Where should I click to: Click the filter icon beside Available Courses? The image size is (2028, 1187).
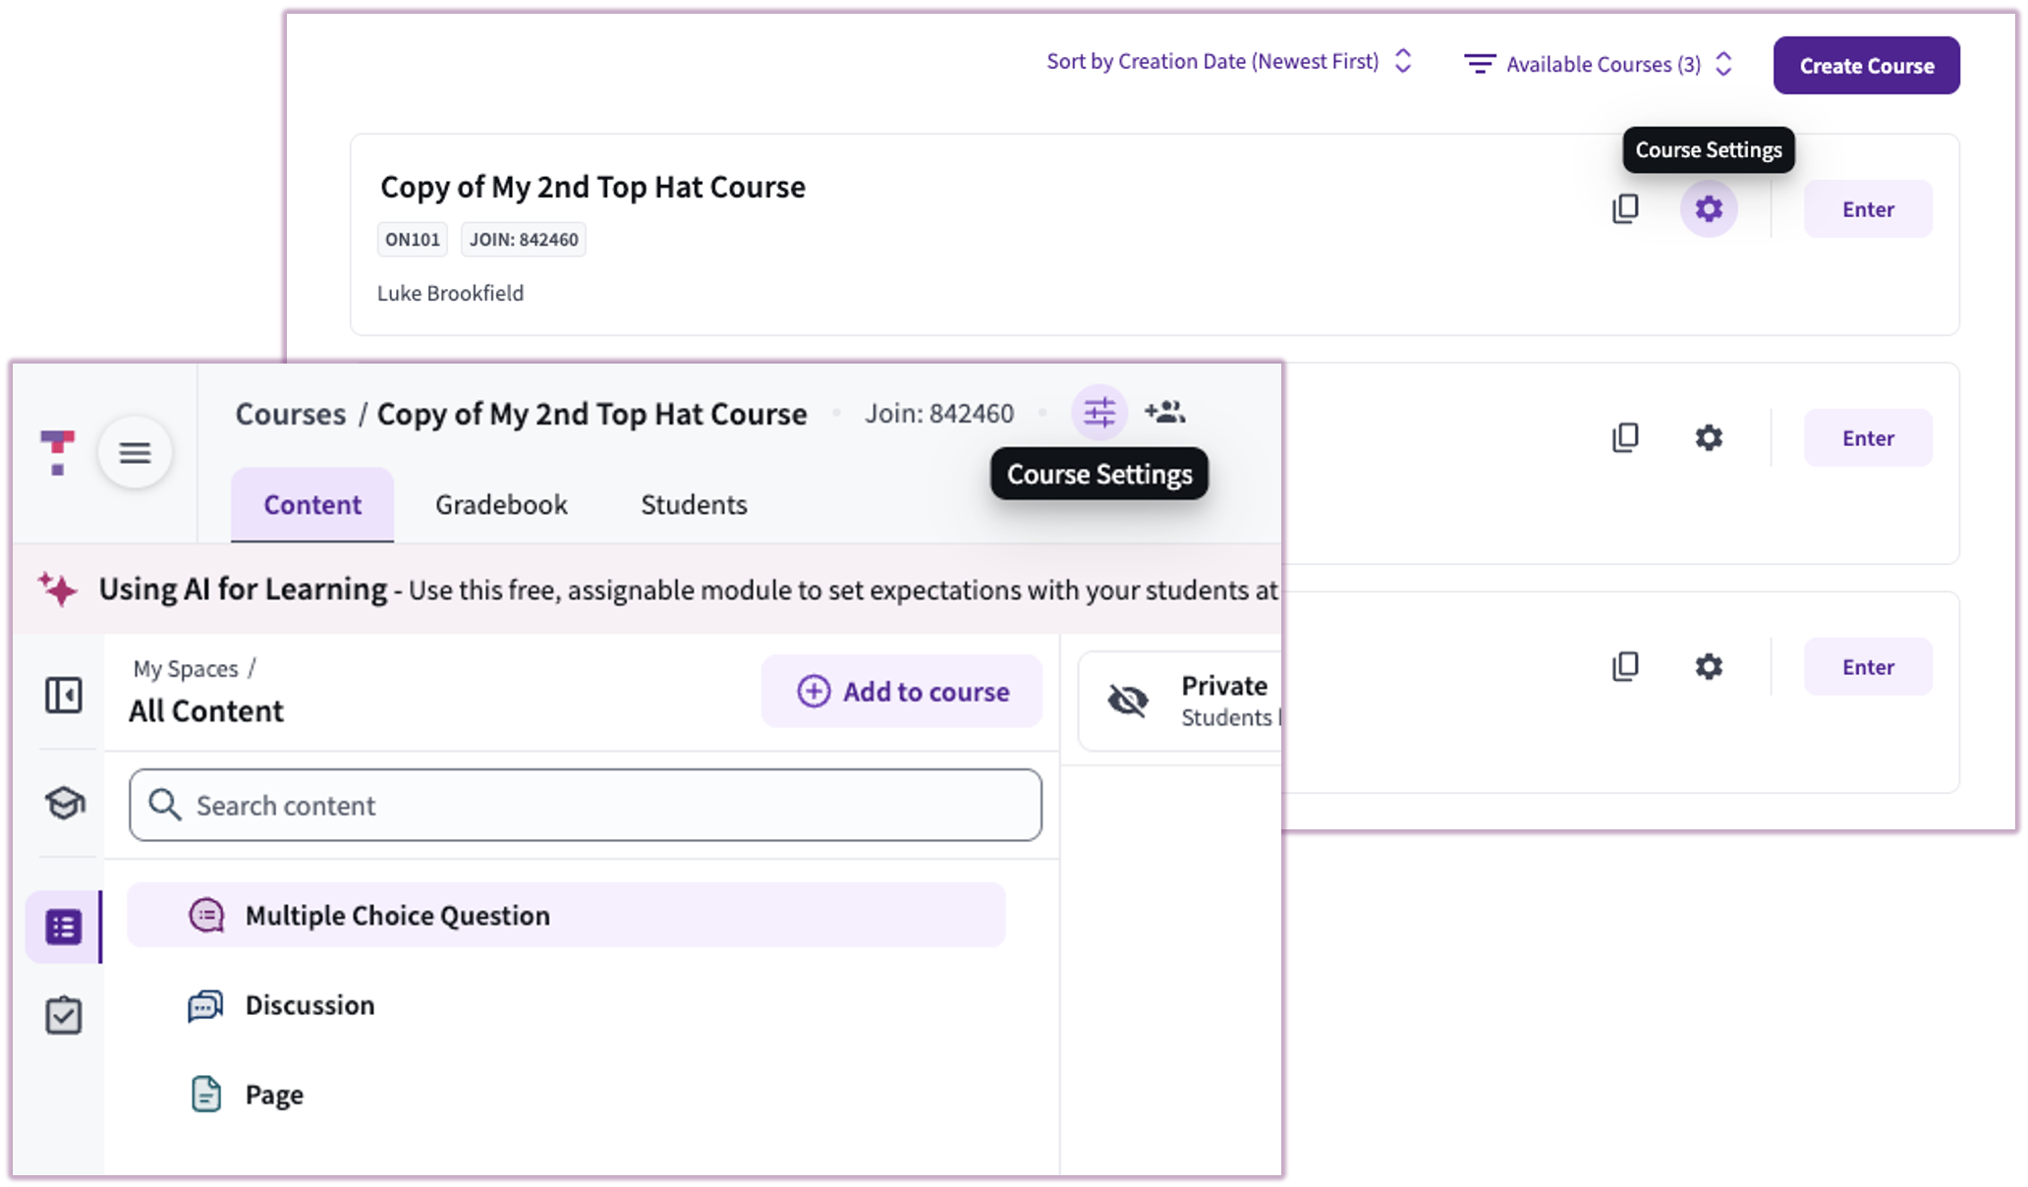point(1479,63)
